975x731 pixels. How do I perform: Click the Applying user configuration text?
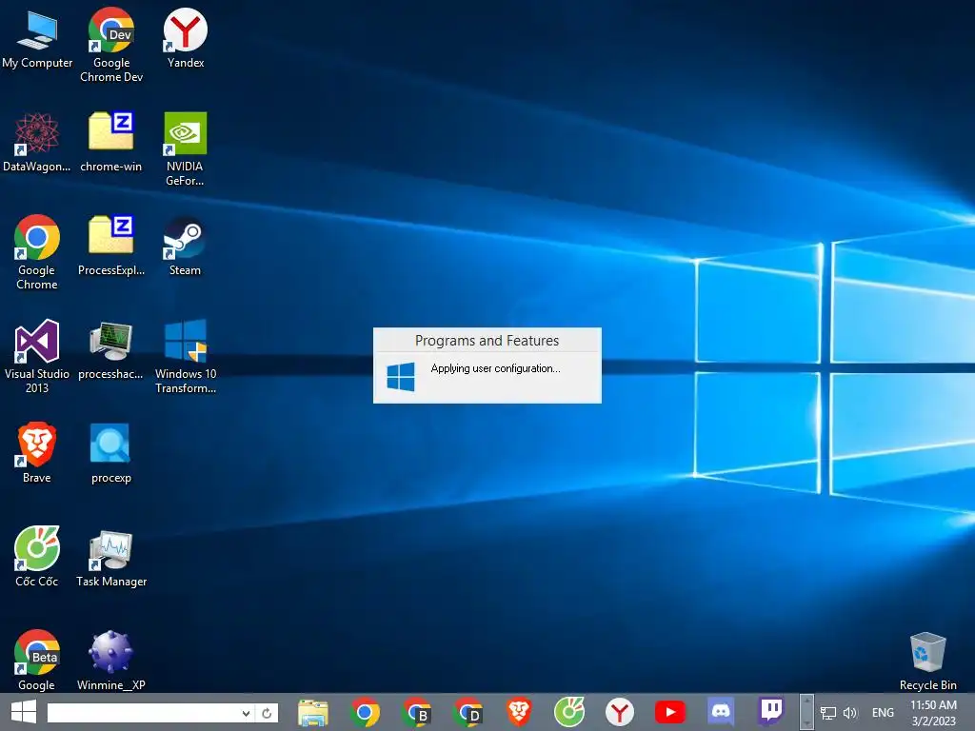pos(495,368)
